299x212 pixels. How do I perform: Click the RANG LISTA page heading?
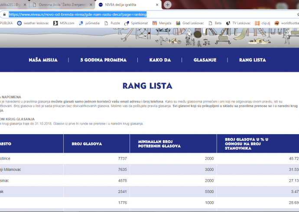pyautogui.click(x=147, y=86)
